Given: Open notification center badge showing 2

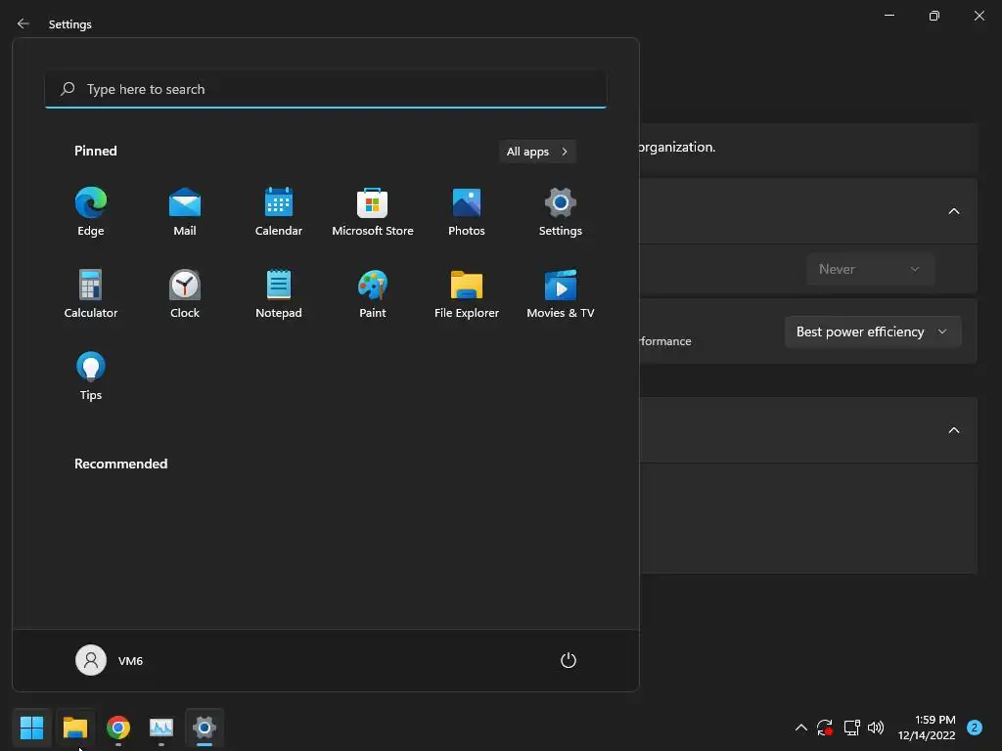Looking at the screenshot, I should click(x=975, y=728).
